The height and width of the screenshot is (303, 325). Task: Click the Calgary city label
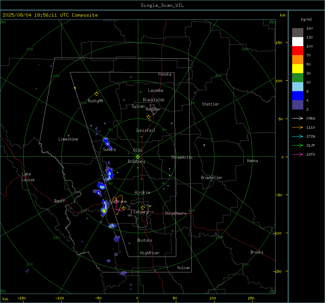141,212
